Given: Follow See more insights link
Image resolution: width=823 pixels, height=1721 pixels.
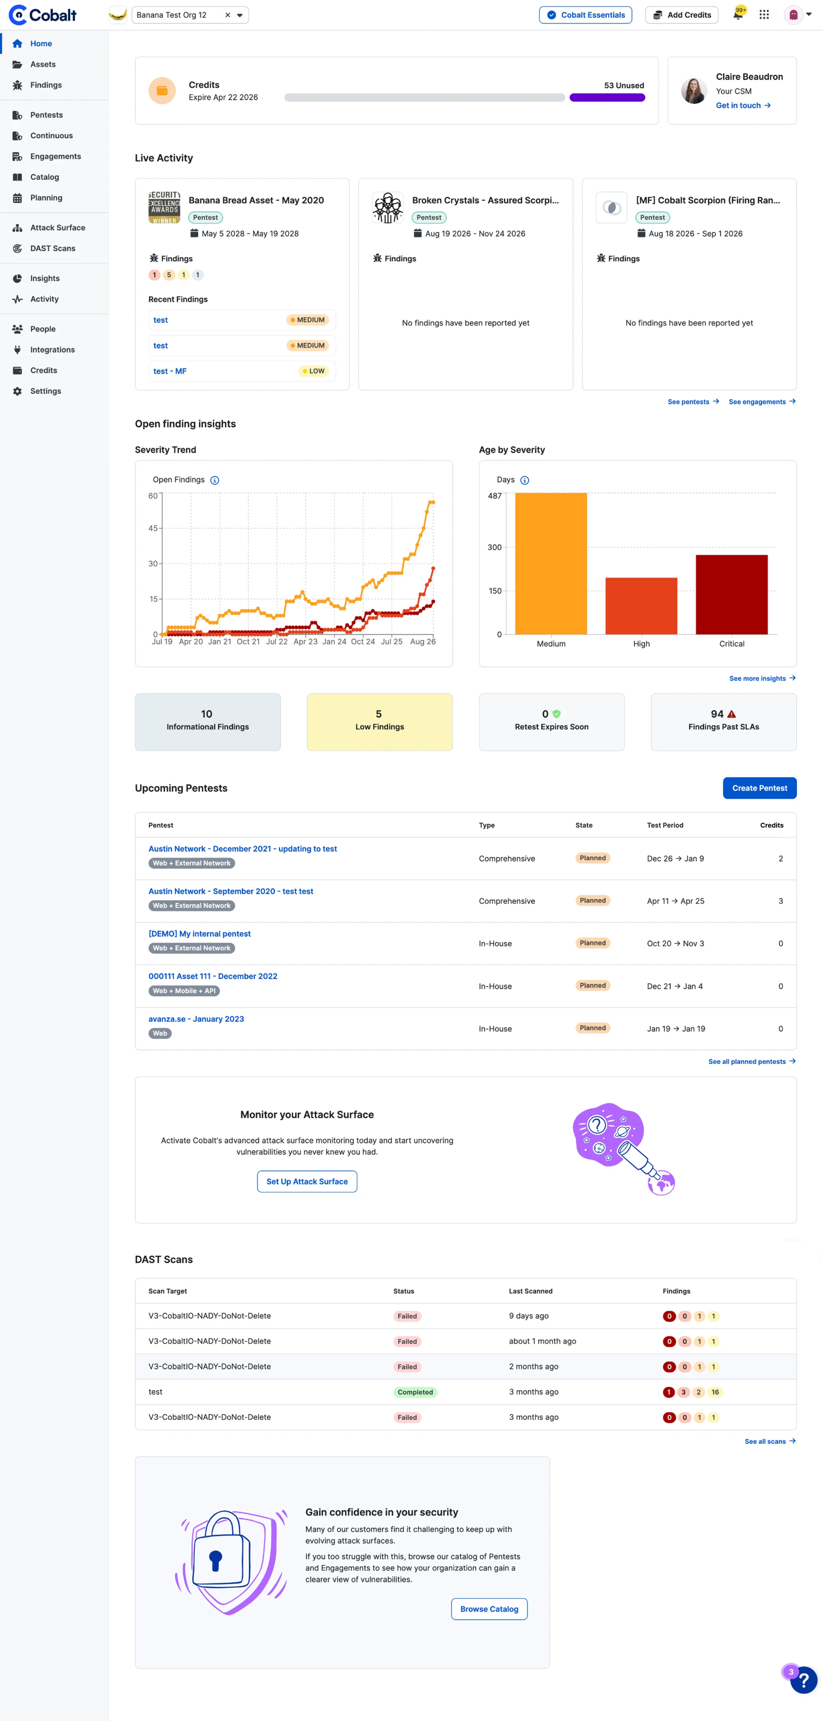Looking at the screenshot, I should pyautogui.click(x=762, y=679).
